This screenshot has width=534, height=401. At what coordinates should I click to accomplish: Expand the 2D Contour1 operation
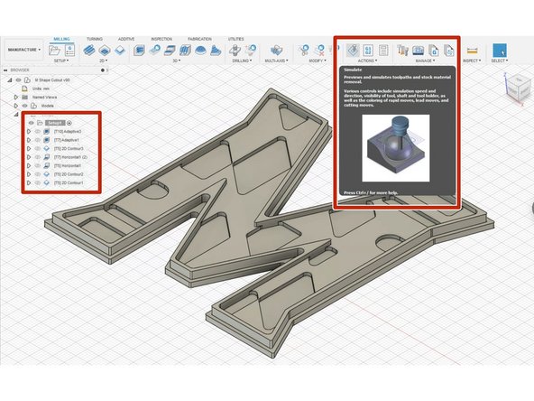point(29,182)
